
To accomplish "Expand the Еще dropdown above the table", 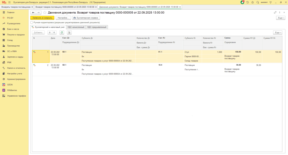I will point(277,32).
